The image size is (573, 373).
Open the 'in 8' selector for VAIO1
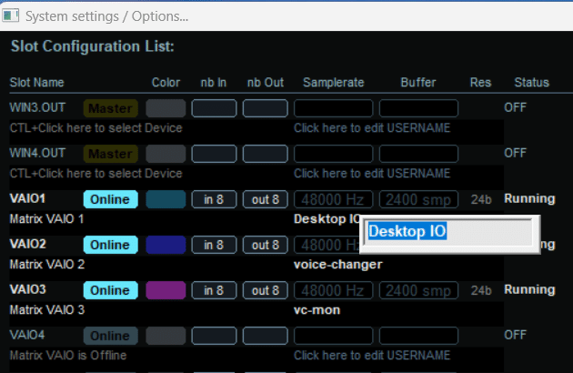pos(214,199)
